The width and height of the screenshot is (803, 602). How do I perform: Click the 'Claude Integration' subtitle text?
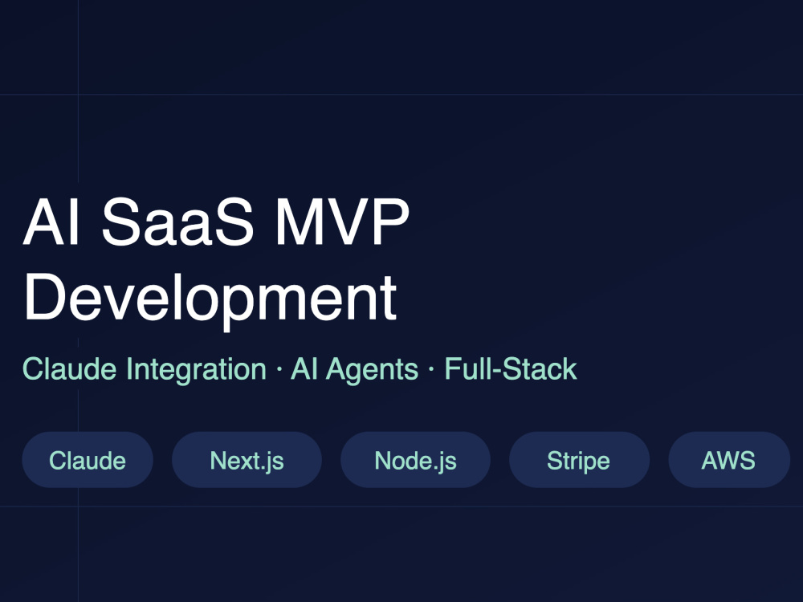tap(145, 369)
